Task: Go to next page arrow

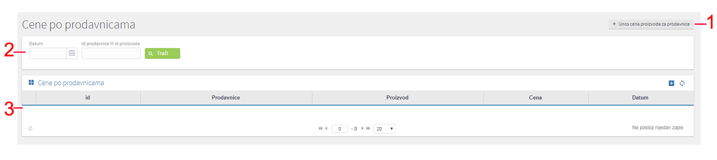Action: pyautogui.click(x=363, y=128)
